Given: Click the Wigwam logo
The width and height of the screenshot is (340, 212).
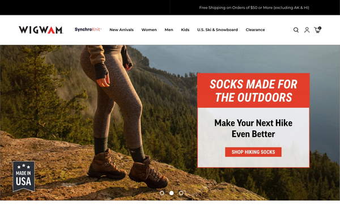Looking at the screenshot, I should (41, 30).
